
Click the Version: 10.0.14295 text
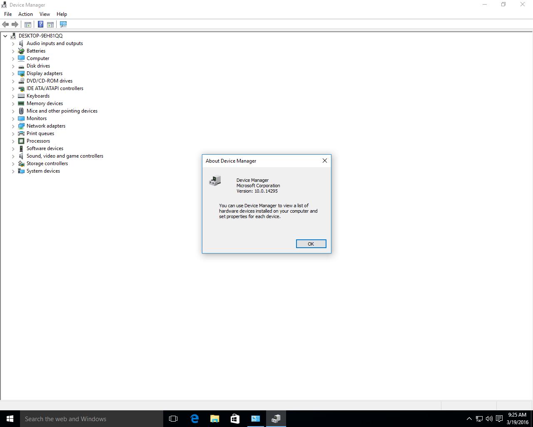pyautogui.click(x=257, y=191)
